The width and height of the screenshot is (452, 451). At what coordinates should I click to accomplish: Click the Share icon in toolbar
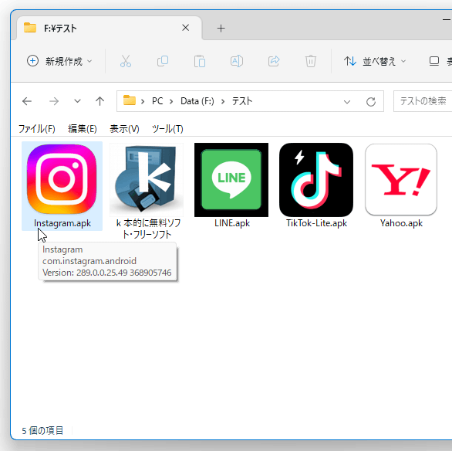274,61
